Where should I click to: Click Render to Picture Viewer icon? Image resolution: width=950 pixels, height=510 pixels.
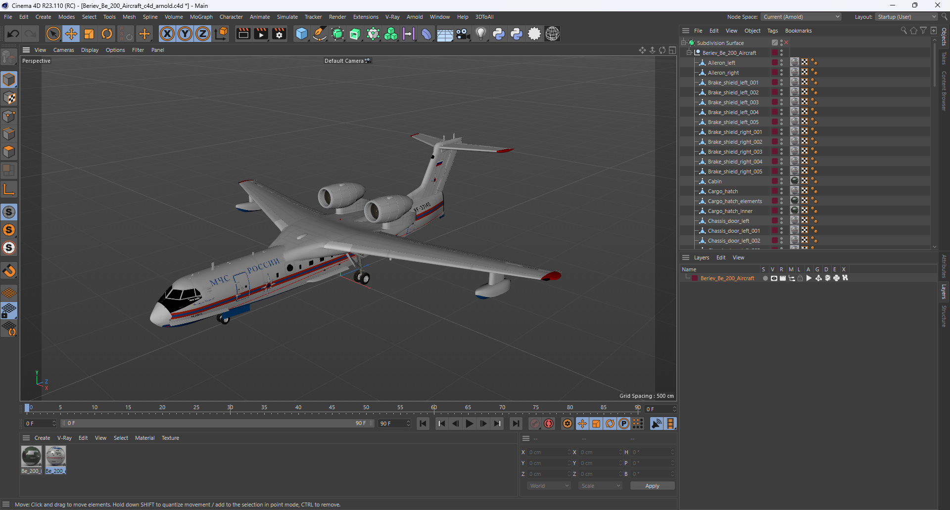click(x=261, y=34)
